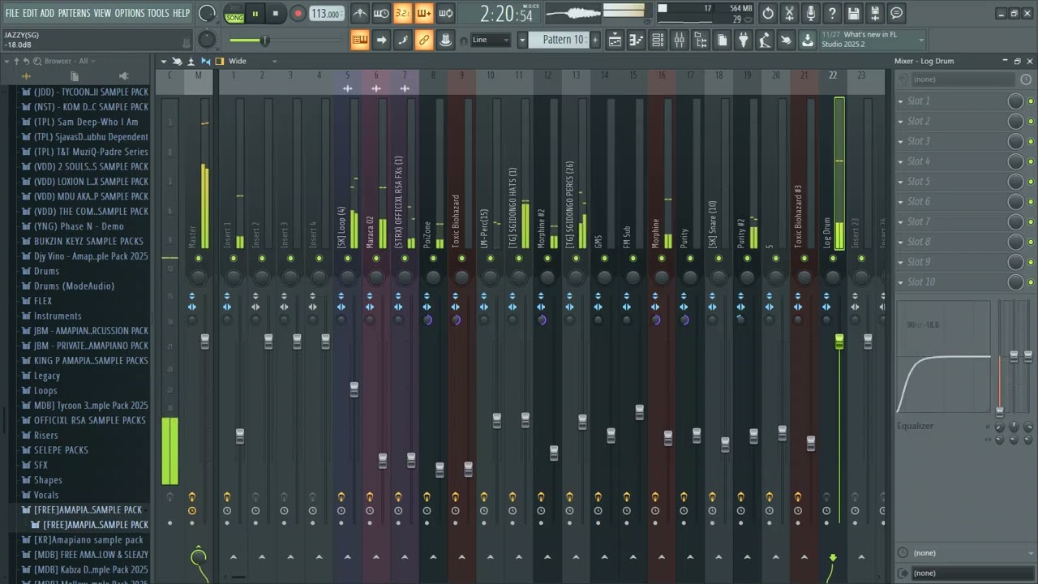This screenshot has width=1038, height=584.
Task: Toggle multilink to controllers knob icon
Action: coord(445,40)
